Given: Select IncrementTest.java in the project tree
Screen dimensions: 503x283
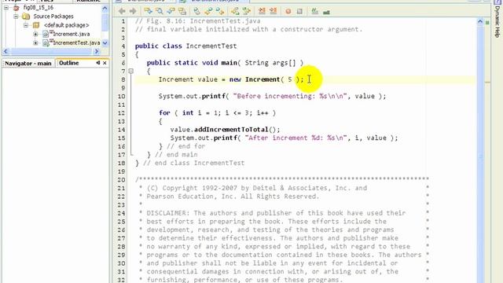Looking at the screenshot, I should point(76,42).
